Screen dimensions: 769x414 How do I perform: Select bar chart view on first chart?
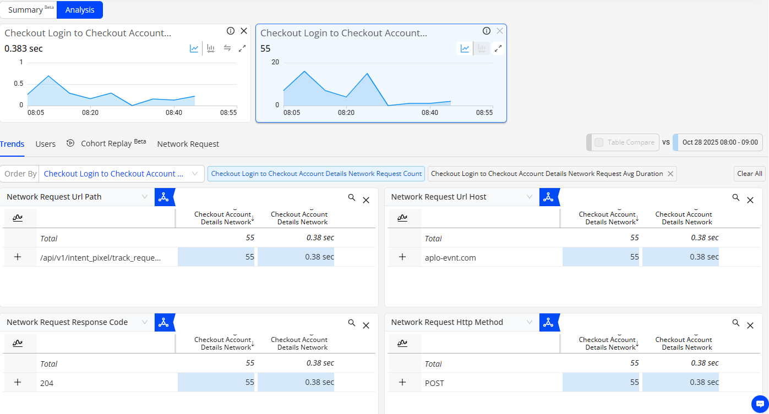211,48
